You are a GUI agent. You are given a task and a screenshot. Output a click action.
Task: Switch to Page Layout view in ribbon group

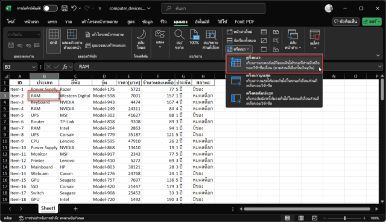click(104, 34)
